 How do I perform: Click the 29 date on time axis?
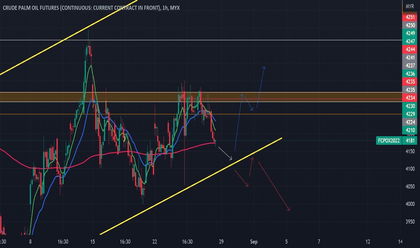[x=221, y=242]
